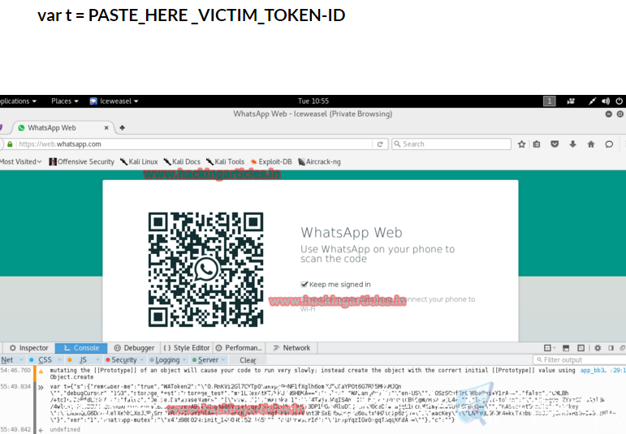Close the WhatsApp Web tab
Image resolution: width=626 pixels, height=434 pixels.
[x=106, y=127]
